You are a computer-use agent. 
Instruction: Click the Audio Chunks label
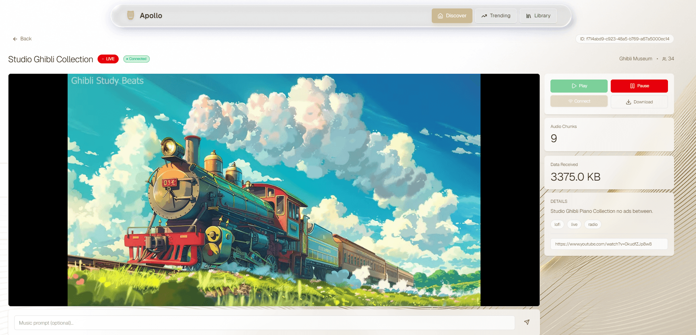point(563,126)
